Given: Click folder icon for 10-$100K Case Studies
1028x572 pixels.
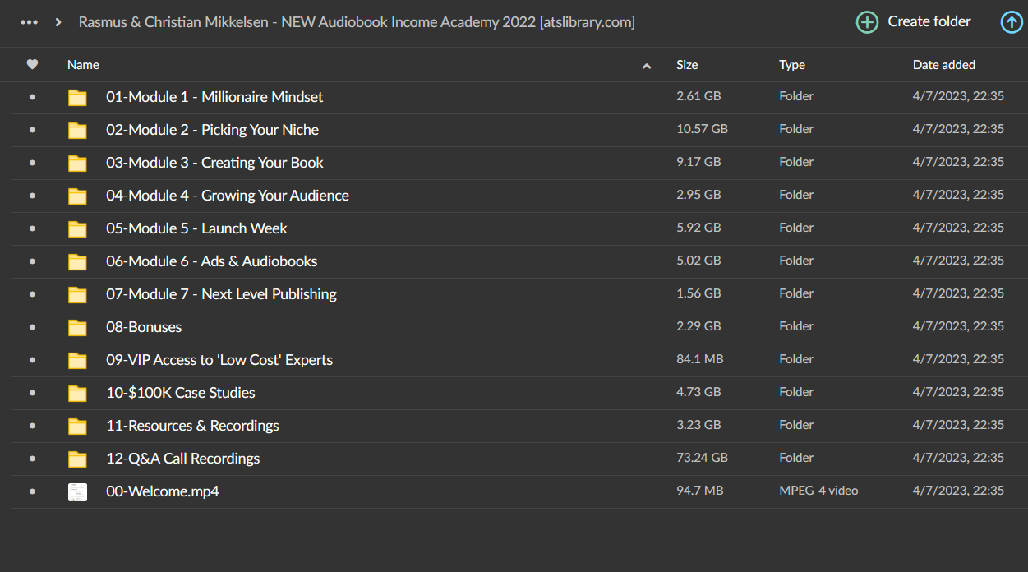Looking at the screenshot, I should (x=77, y=394).
